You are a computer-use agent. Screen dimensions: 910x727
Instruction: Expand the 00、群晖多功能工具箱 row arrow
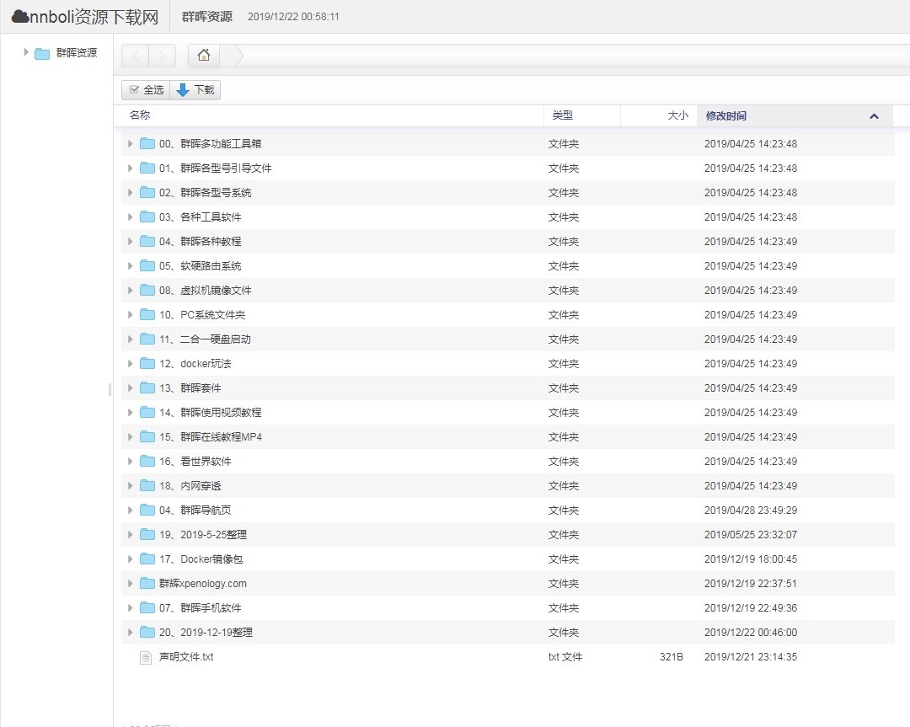[x=130, y=143]
